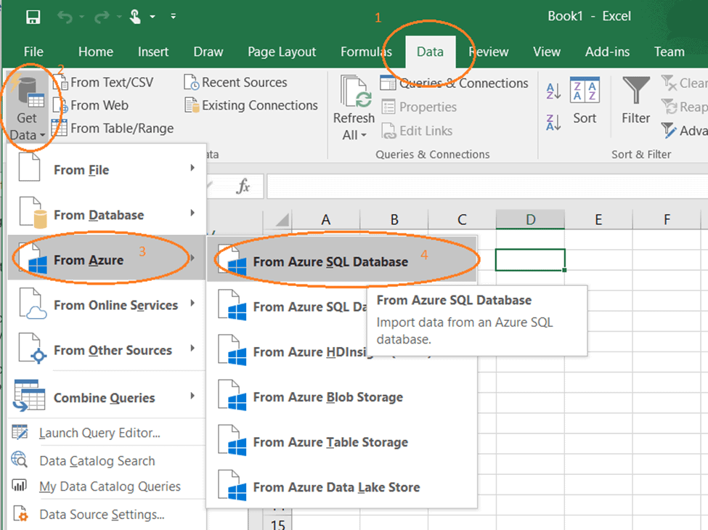Click the From Text/CSV icon

pos(60,83)
